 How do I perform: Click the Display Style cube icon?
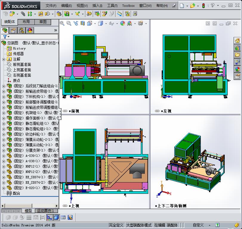(101, 24)
